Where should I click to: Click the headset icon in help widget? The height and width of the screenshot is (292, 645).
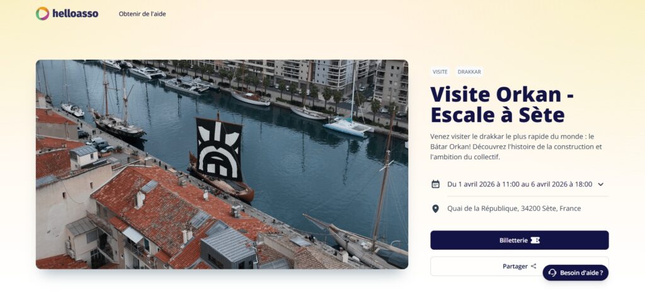coord(552,272)
